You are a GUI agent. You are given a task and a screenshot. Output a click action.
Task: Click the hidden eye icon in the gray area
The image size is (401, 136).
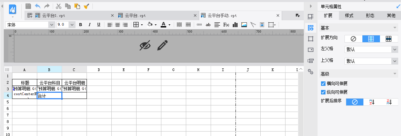[145, 46]
